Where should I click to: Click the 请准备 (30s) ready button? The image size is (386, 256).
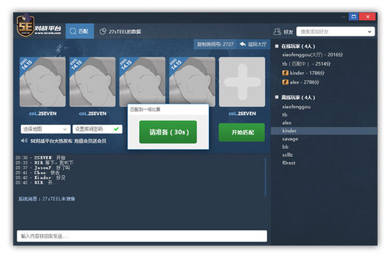[x=168, y=132]
